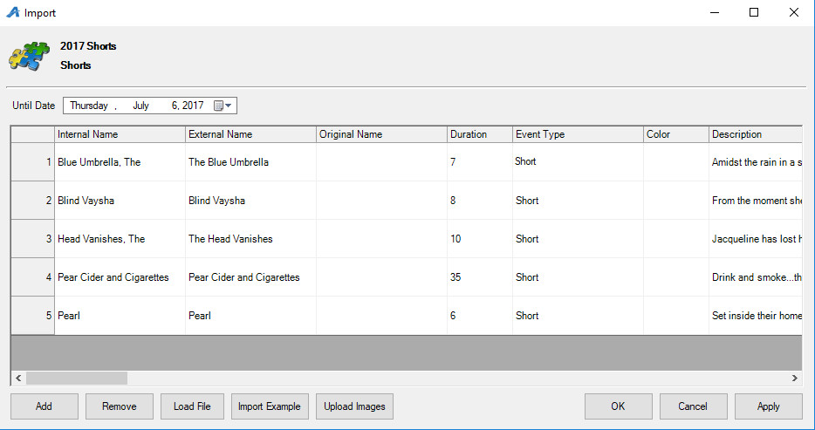The image size is (815, 430).
Task: Click the Remove button
Action: click(x=119, y=406)
